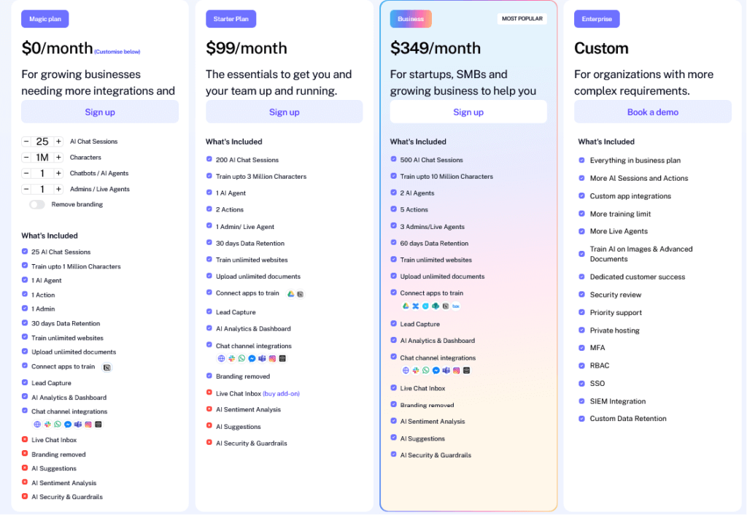Click the Box icon in Business connect apps row
This screenshot has width=747, height=515.
[456, 306]
